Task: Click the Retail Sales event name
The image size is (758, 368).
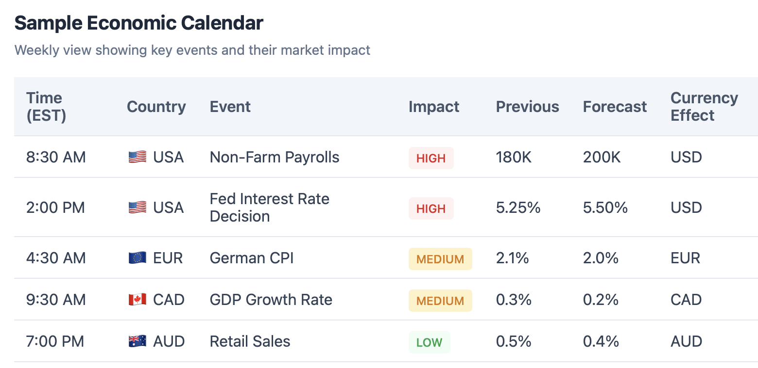Action: coord(250,342)
